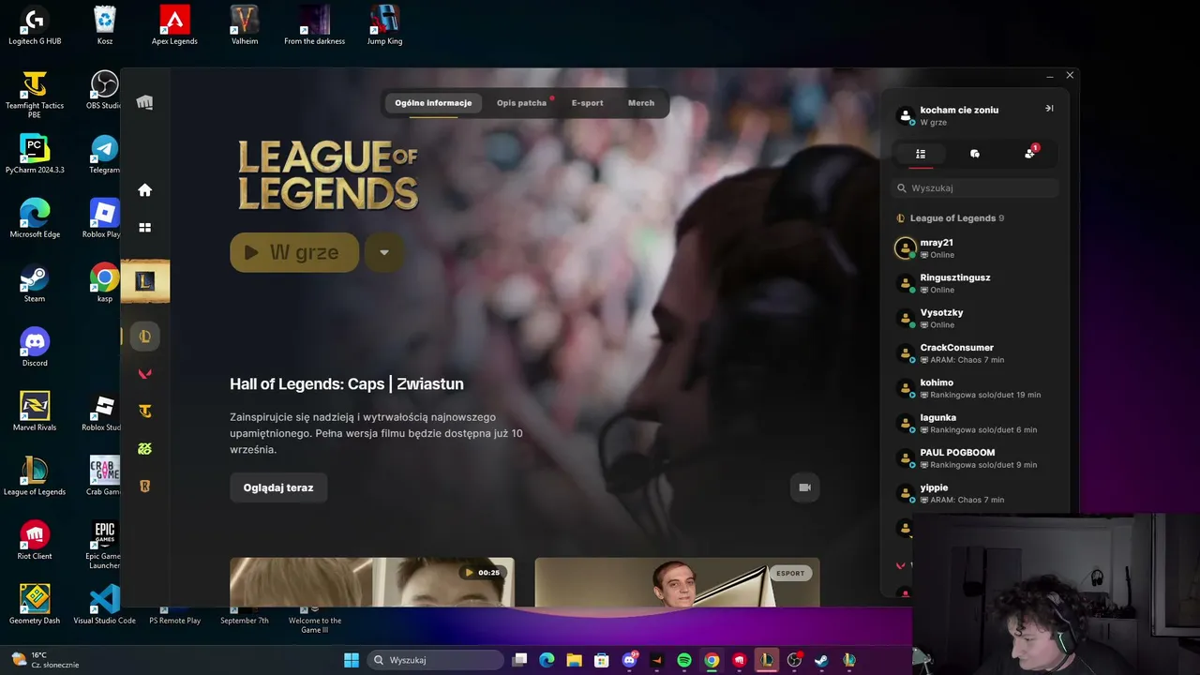Click the Oglądaj teraz button
1200x675 pixels.
[278, 487]
